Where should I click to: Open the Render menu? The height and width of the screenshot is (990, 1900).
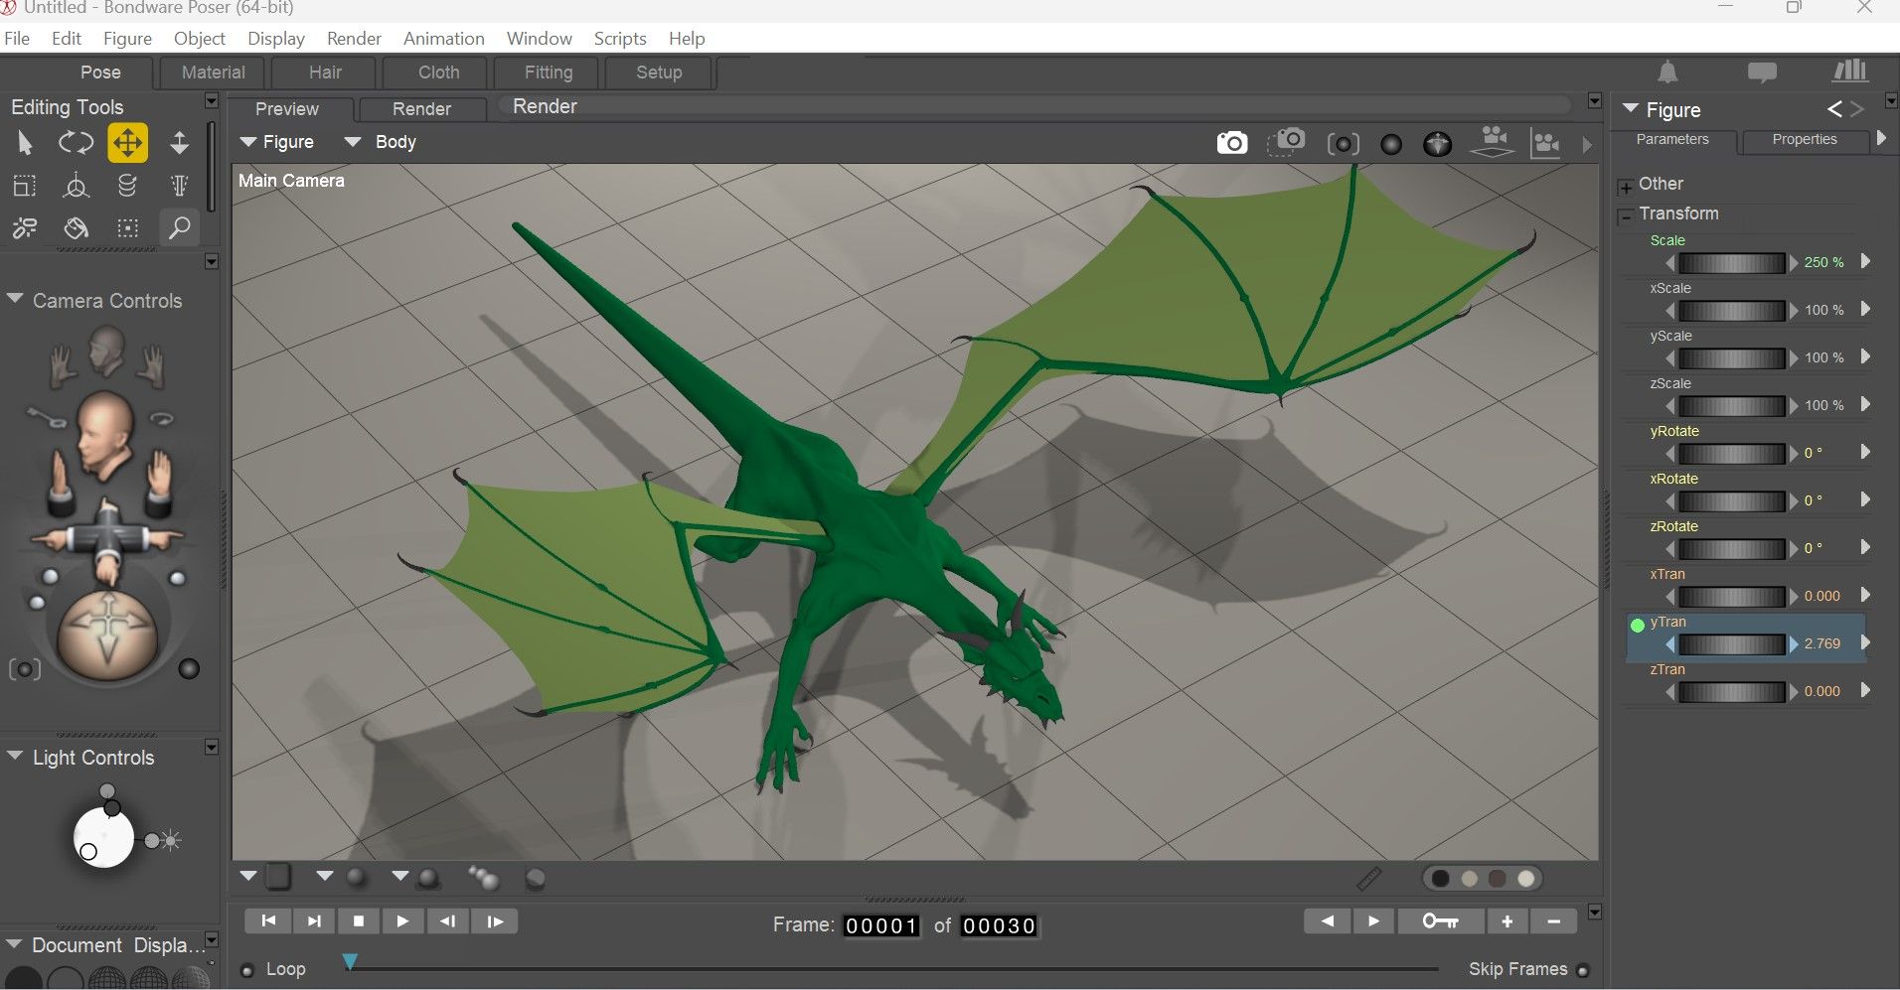[354, 39]
